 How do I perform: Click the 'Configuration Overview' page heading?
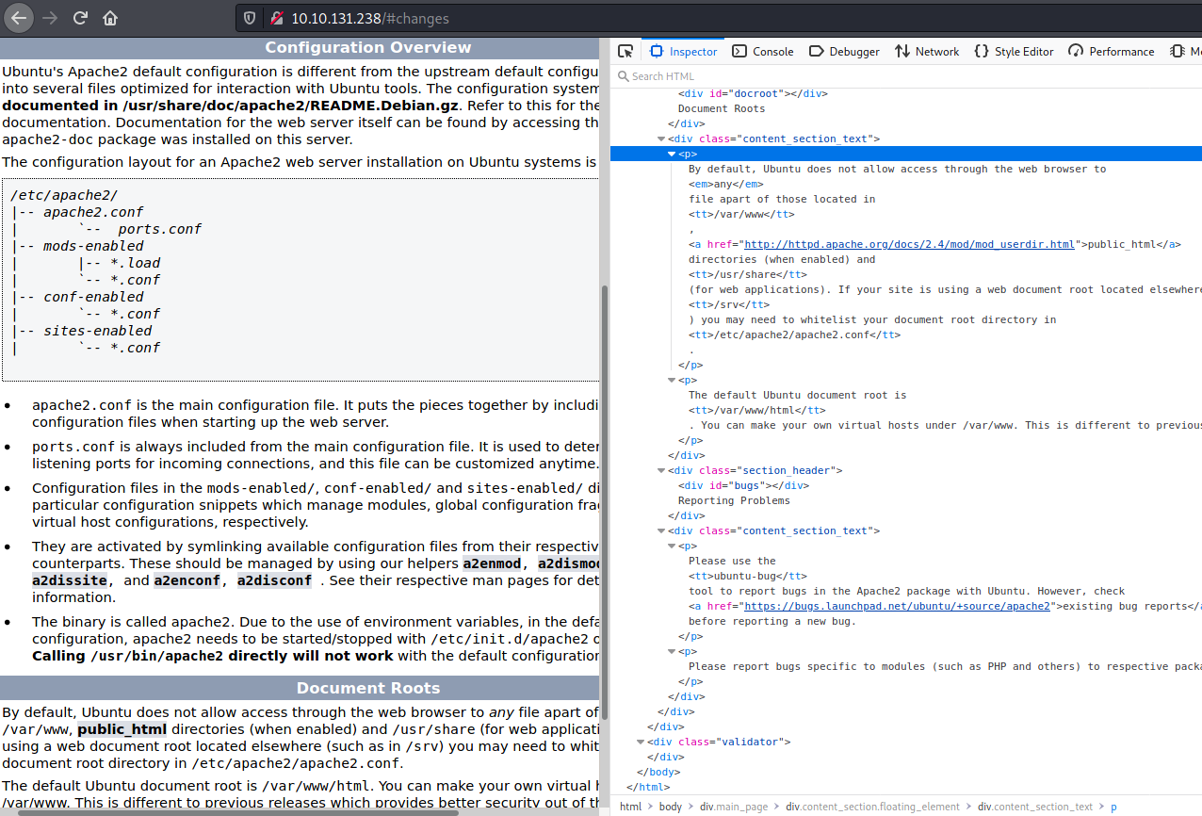368,47
